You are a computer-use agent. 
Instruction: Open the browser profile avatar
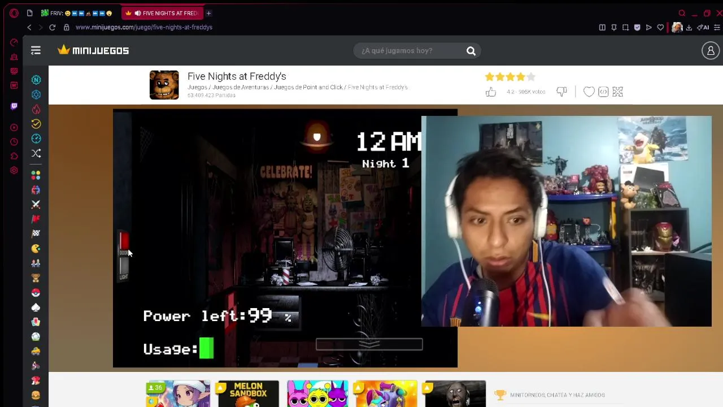point(677,27)
